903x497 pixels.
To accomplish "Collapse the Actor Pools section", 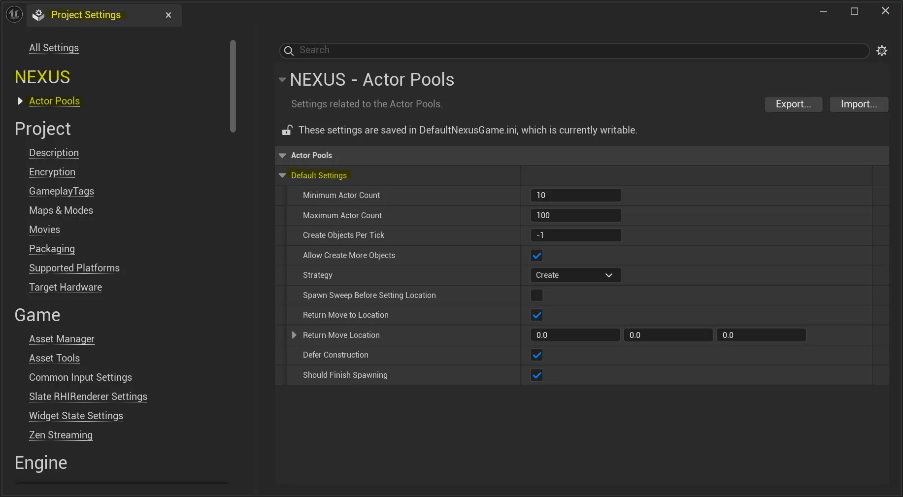I will pyautogui.click(x=282, y=156).
